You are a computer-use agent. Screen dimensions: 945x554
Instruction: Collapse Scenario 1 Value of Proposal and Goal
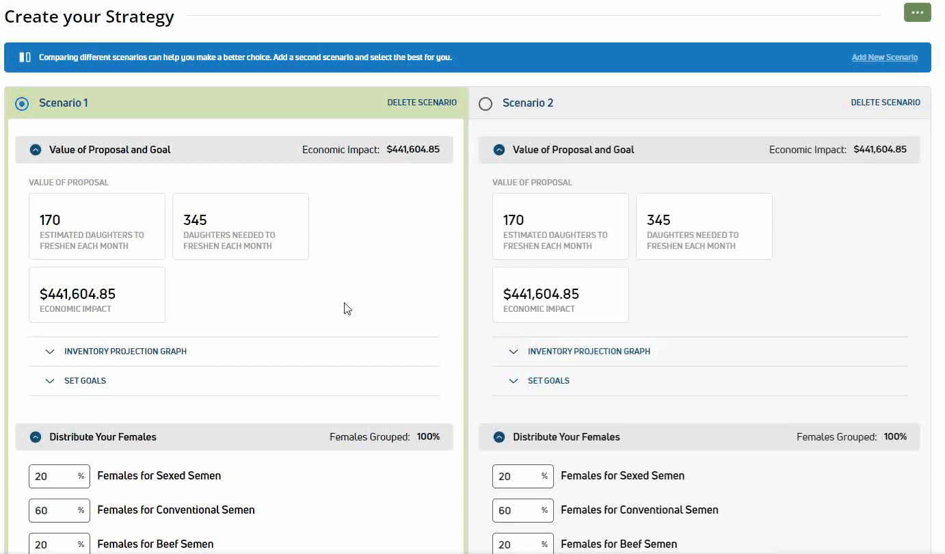[36, 150]
